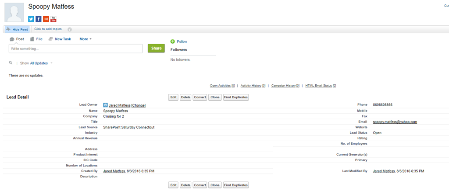Viewport: 449px width, 191px height.
Task: Select the File publisher tab
Action: point(36,39)
